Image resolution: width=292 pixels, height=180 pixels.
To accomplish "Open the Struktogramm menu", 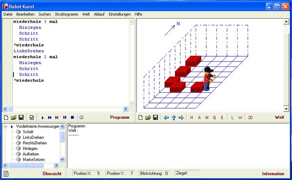I will 66,14.
